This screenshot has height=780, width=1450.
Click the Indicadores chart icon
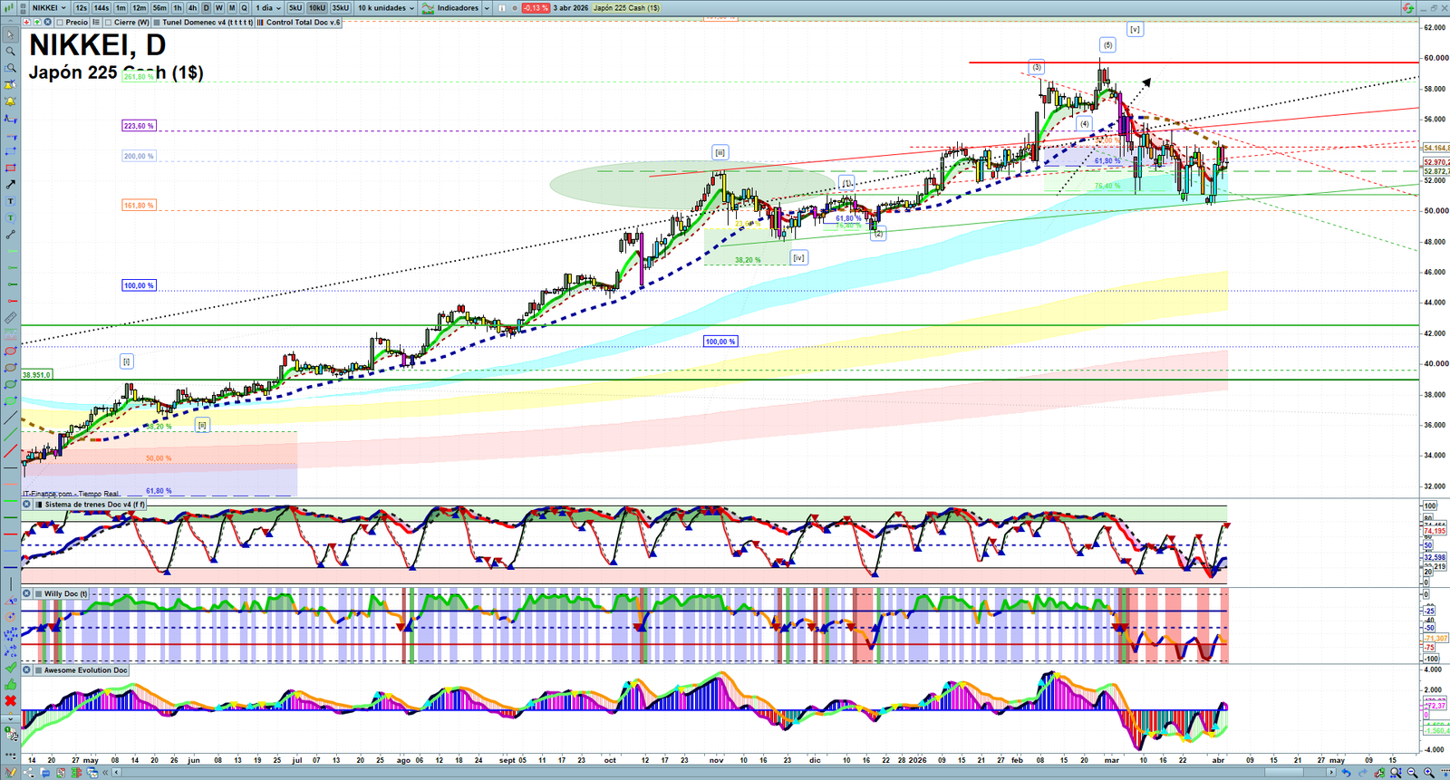click(428, 8)
